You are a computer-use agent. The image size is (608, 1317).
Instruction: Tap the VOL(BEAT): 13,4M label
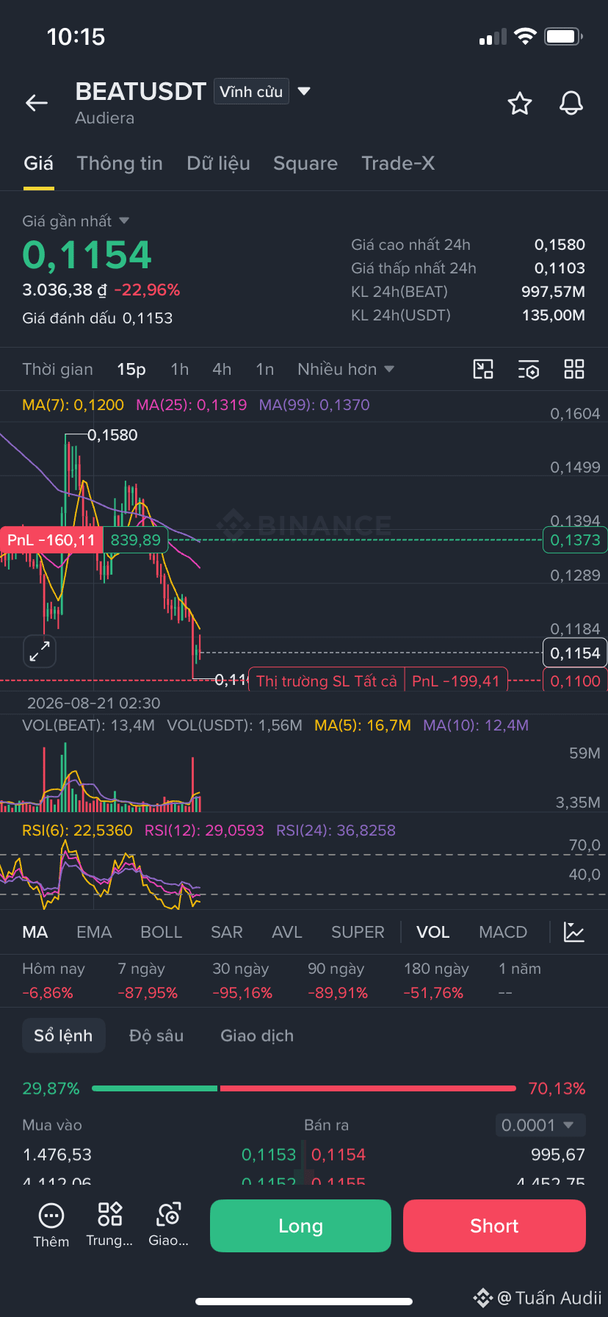tap(88, 725)
